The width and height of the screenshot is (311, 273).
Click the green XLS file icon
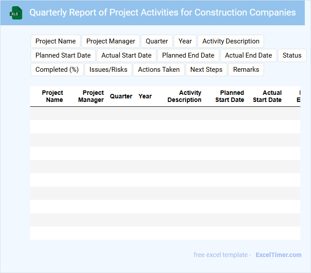pos(16,13)
